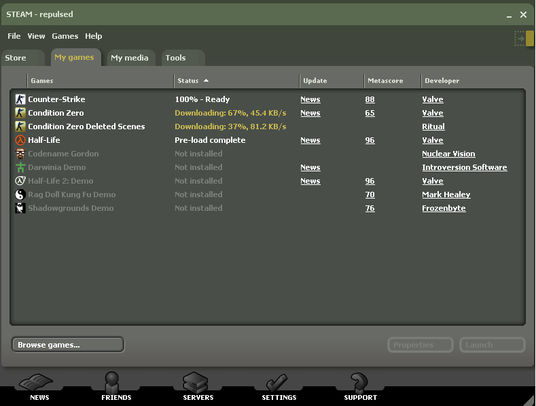Viewport: 536px width, 406px height.
Task: Click the Launch button
Action: click(x=493, y=345)
